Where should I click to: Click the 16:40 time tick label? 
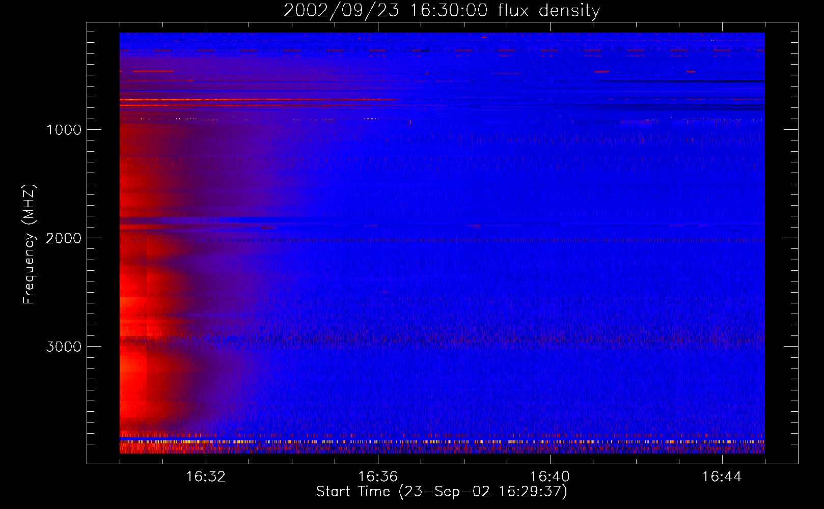[x=550, y=477]
